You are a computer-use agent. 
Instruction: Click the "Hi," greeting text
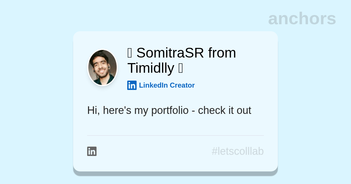coord(94,110)
